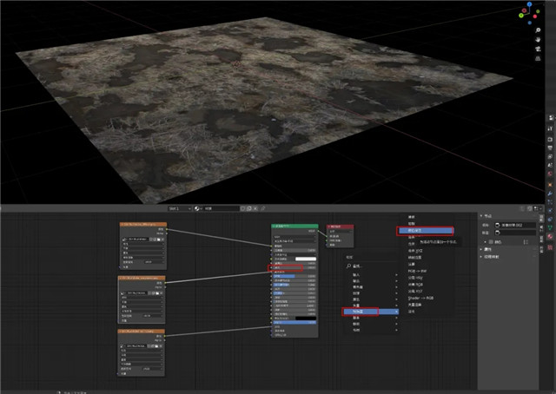Click the material sphere icon in node header
This screenshot has height=394, width=556.
click(198, 208)
